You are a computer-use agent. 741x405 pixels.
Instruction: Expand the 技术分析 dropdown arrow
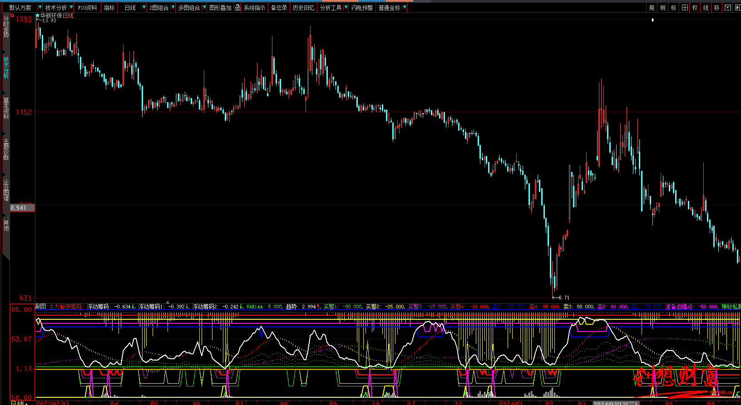point(71,8)
